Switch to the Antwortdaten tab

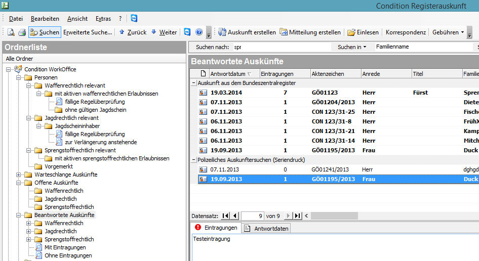266,228
